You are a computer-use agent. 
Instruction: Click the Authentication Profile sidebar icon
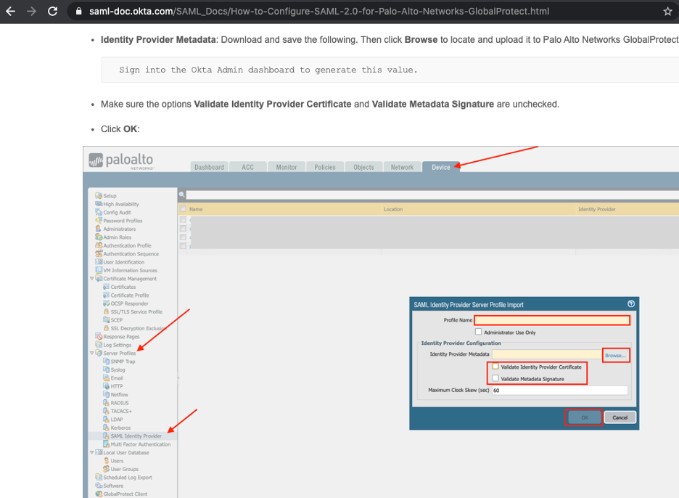99,245
